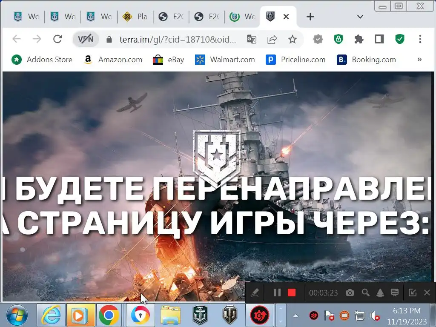Close the active shield-icon tab
This screenshot has width=436, height=327.
pyautogui.click(x=286, y=17)
